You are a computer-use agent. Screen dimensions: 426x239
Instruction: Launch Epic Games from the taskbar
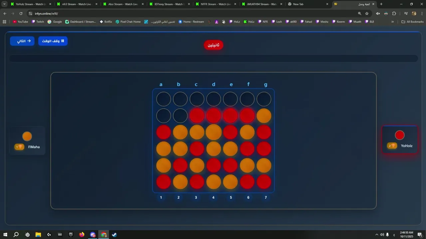click(x=71, y=235)
